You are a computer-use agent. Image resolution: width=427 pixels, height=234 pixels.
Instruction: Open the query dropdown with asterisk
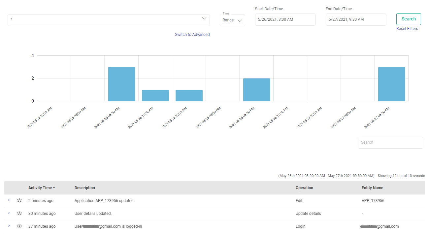[109, 20]
